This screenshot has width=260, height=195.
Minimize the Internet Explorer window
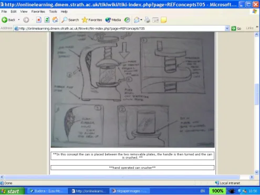click(x=242, y=4)
